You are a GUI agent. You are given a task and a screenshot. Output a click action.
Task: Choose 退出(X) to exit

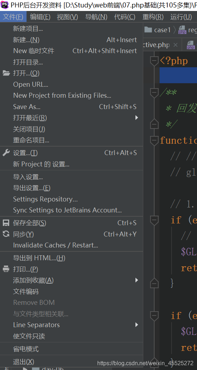(71, 362)
